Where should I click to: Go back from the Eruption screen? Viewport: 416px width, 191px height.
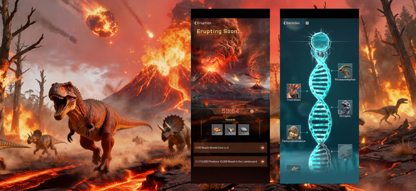195,23
